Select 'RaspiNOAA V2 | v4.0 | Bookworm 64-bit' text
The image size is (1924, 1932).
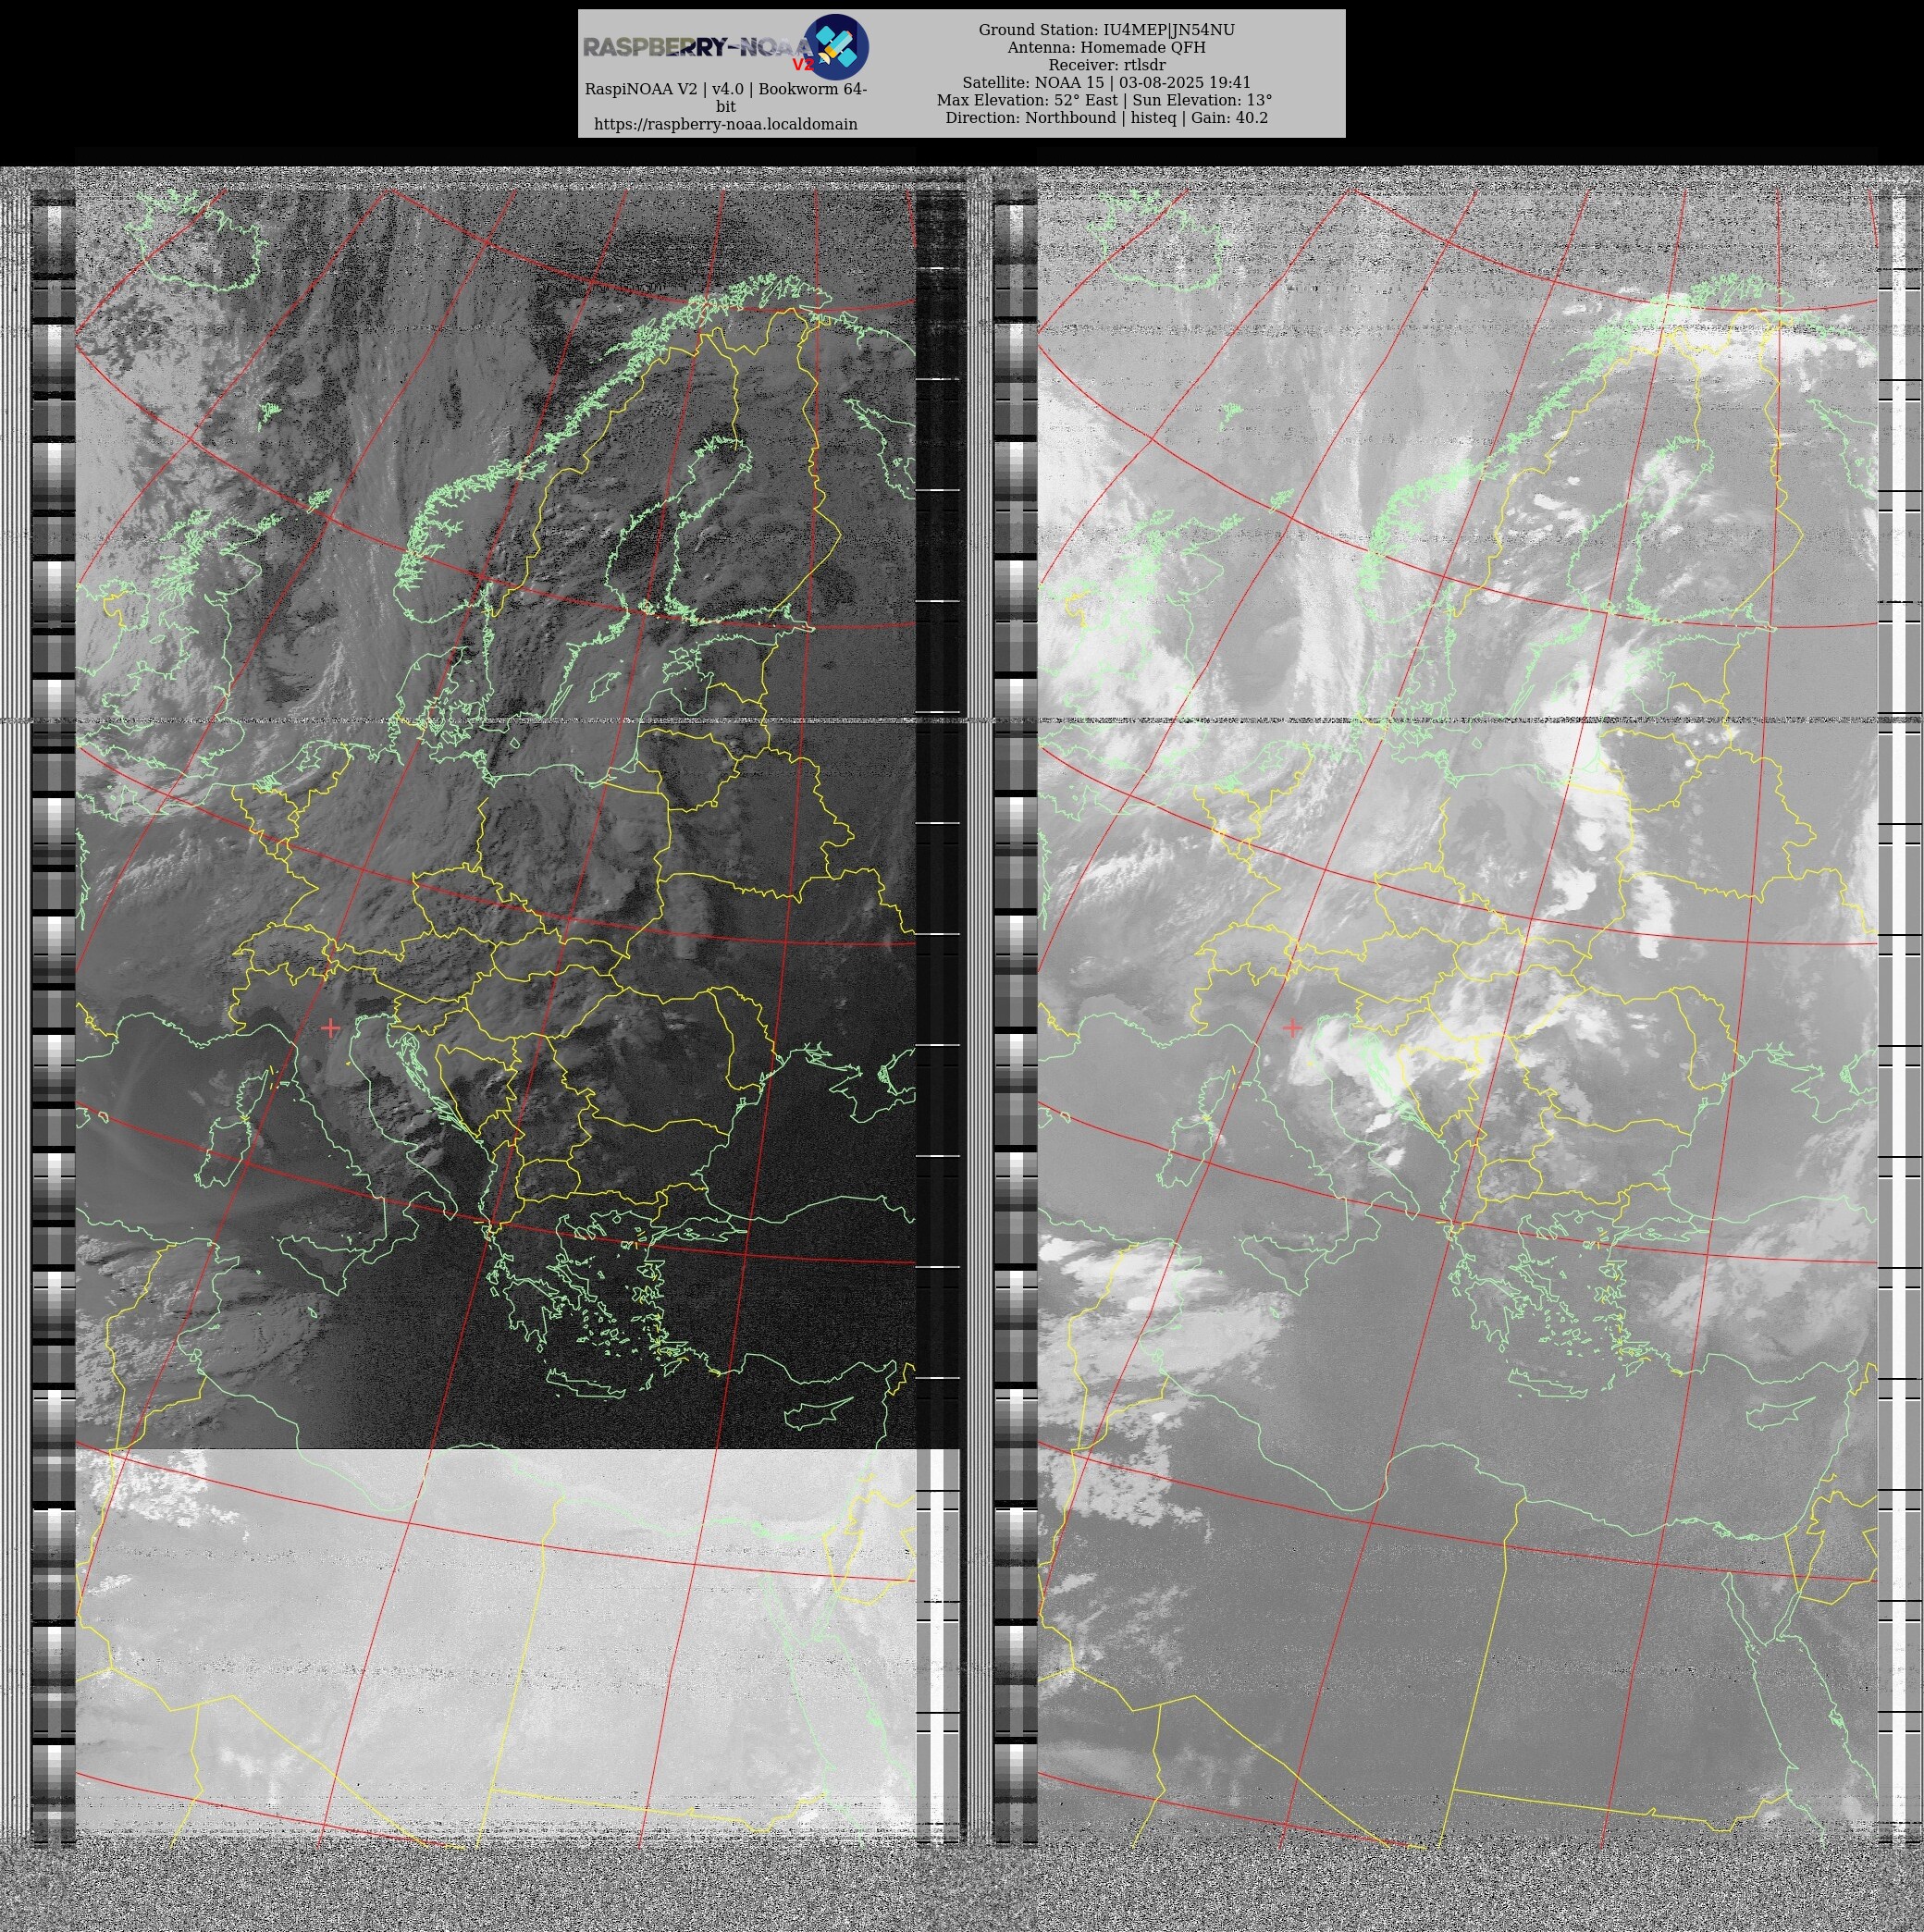point(726,97)
